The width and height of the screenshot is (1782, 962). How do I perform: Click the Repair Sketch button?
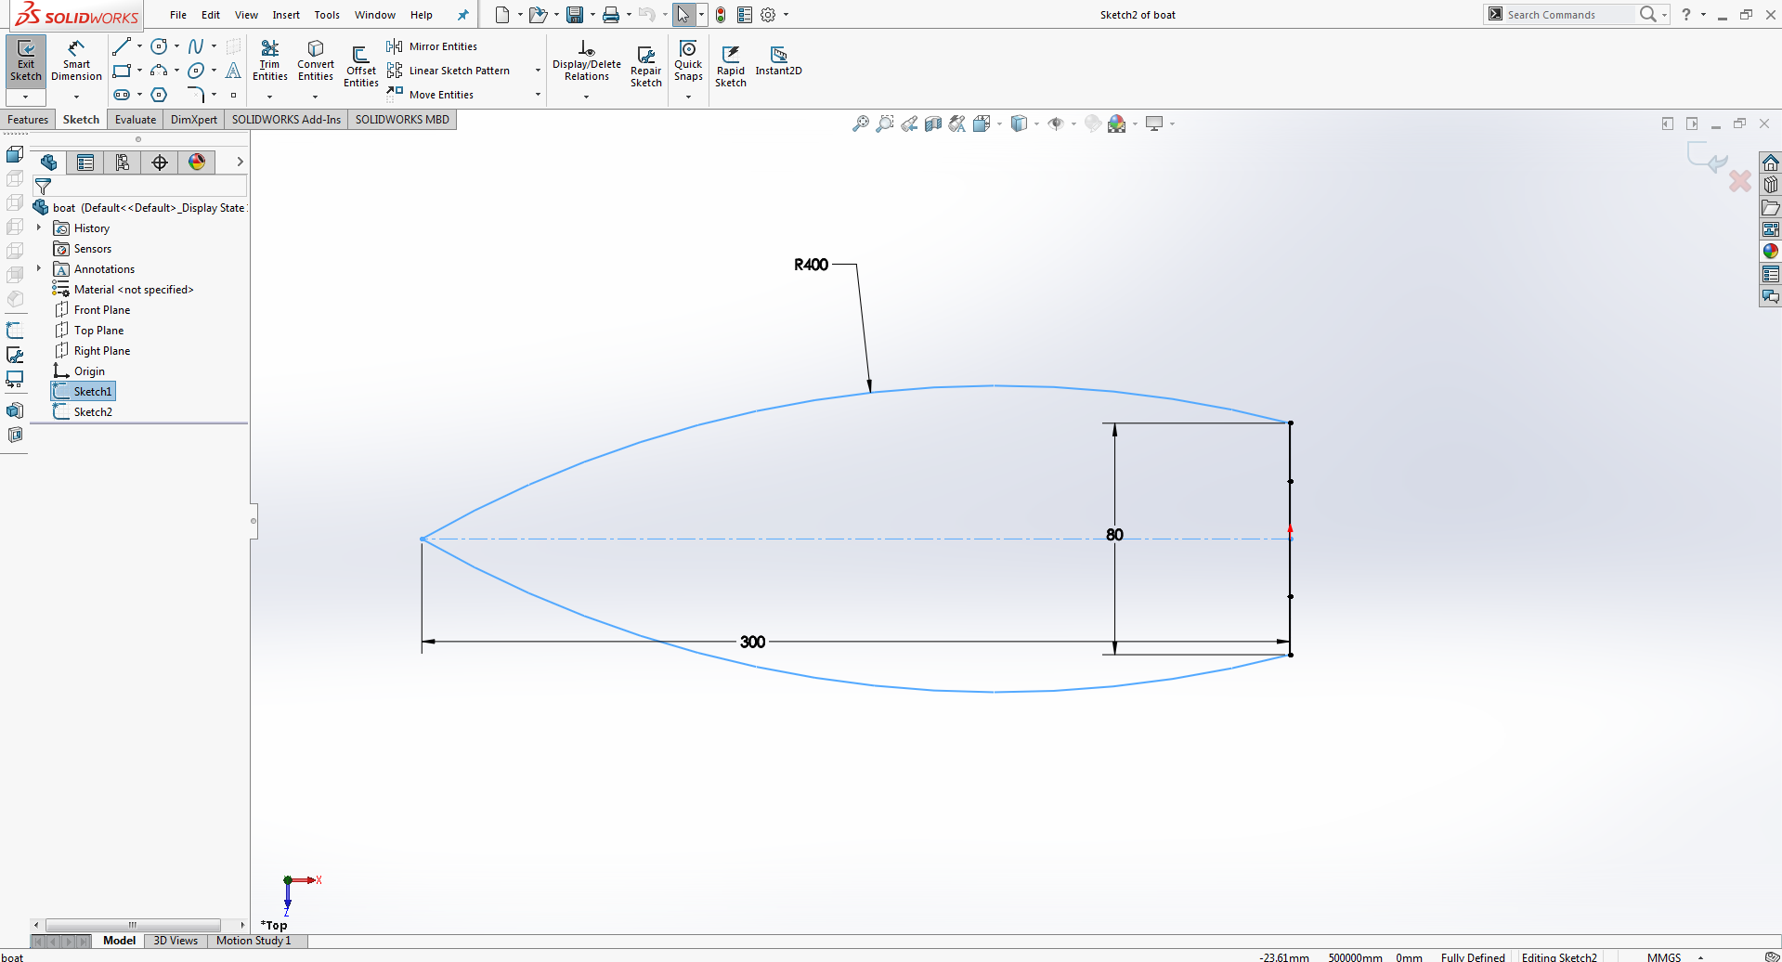pos(646,67)
